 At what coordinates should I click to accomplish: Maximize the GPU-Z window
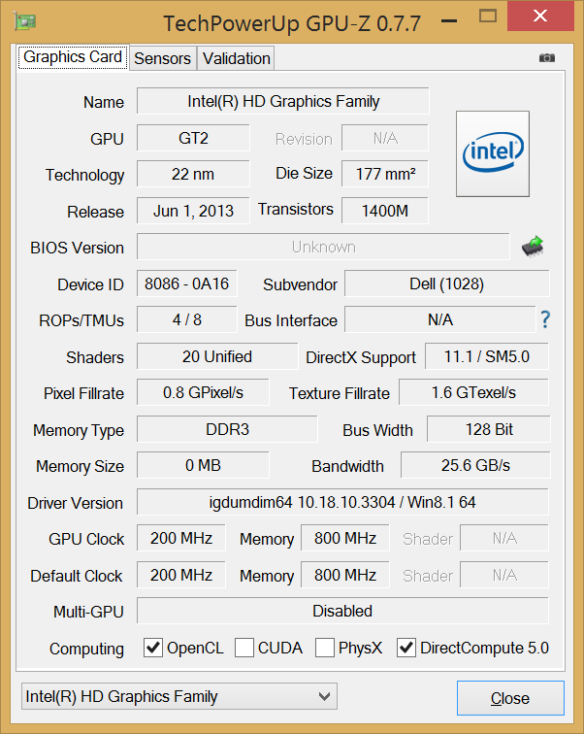488,17
